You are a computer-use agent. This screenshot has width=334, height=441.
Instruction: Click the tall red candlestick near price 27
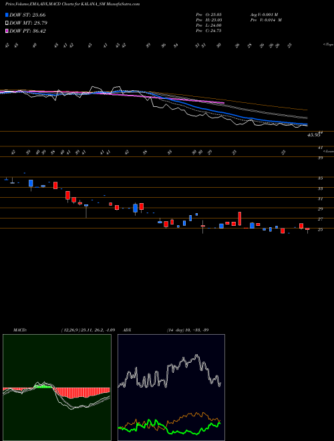tap(240, 218)
